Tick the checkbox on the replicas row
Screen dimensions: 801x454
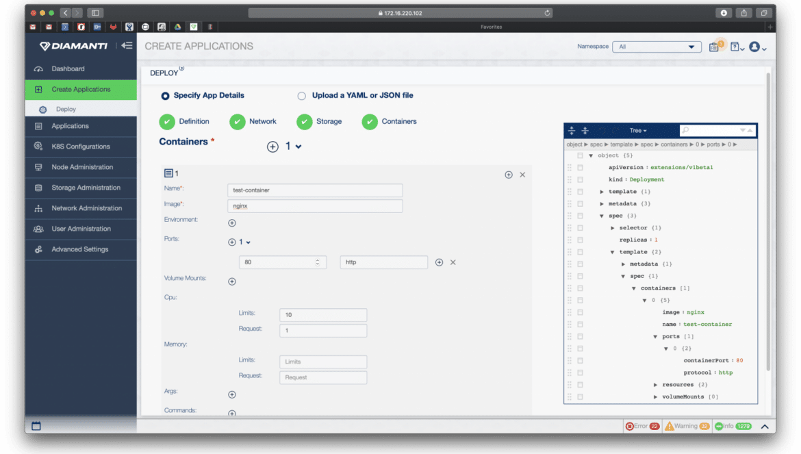pyautogui.click(x=581, y=240)
